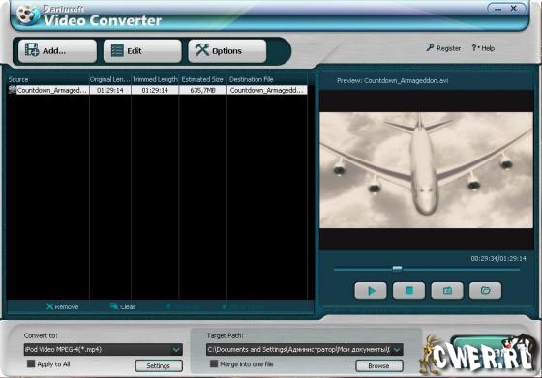
Task: Open Options with the tools icon
Action: click(x=227, y=50)
